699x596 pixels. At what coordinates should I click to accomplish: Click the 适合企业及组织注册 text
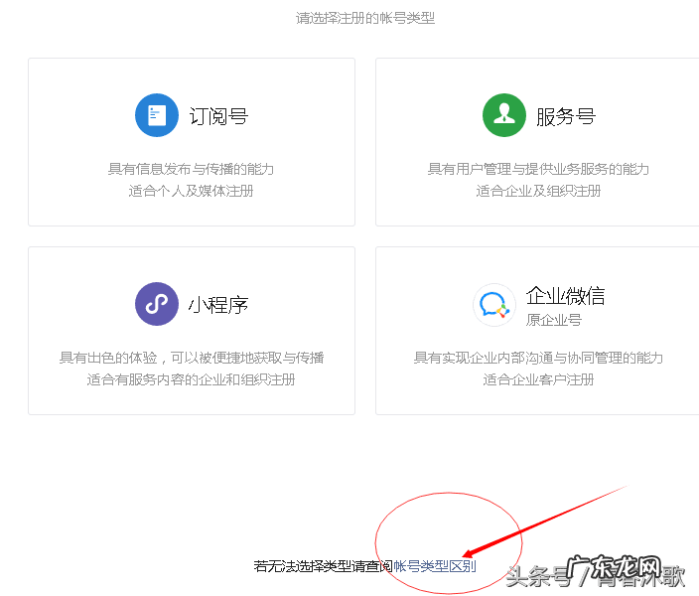pyautogui.click(x=538, y=191)
